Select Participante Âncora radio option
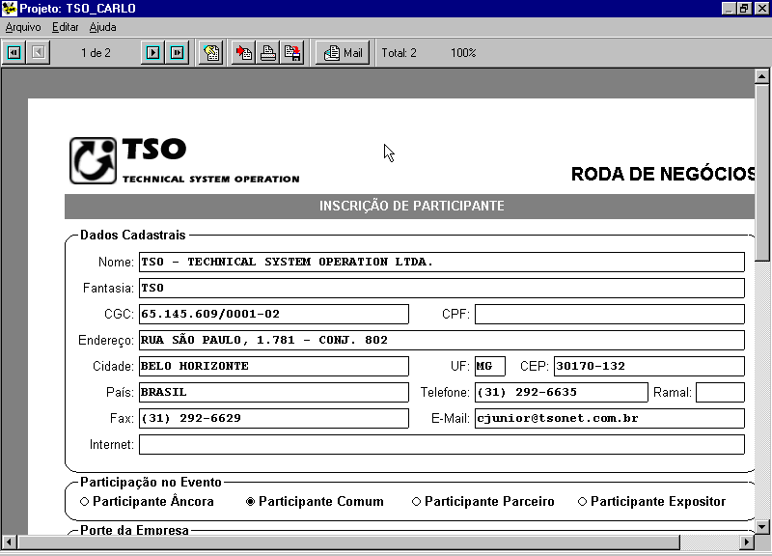Image resolution: width=772 pixels, height=556 pixels. [85, 502]
